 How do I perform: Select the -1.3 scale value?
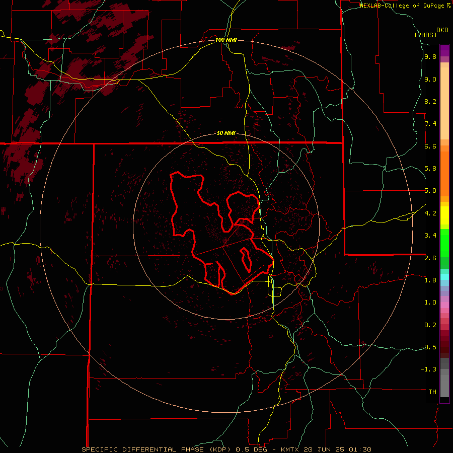(x=428, y=369)
